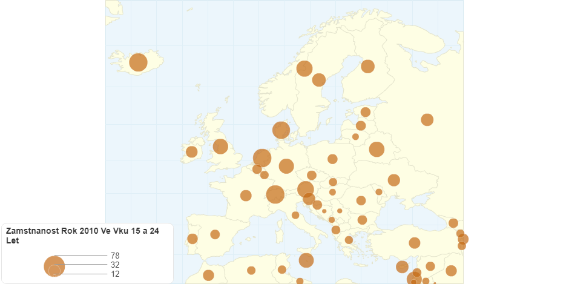Click the United Kingdom bubble
Screen dimensions: 569x284
click(x=220, y=147)
